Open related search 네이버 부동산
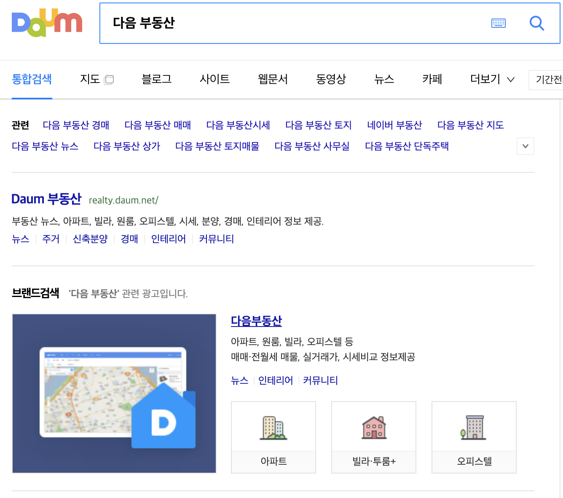The height and width of the screenshot is (498, 563). coord(394,125)
